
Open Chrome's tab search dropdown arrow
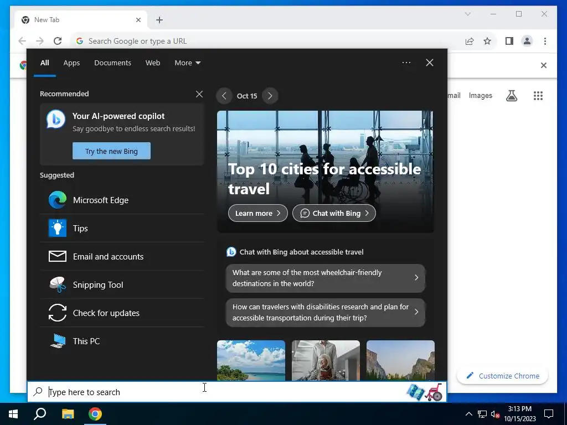click(x=467, y=14)
